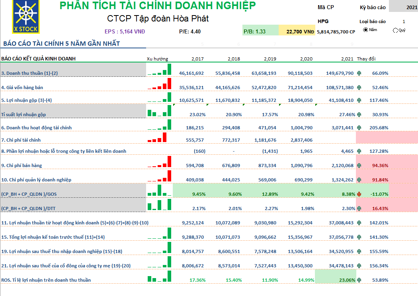Click 46,161,692 net revenue 2017 value
The image size is (418, 296).
[x=191, y=73]
